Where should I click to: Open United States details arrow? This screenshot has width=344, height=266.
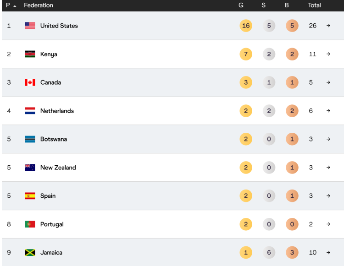(328, 26)
